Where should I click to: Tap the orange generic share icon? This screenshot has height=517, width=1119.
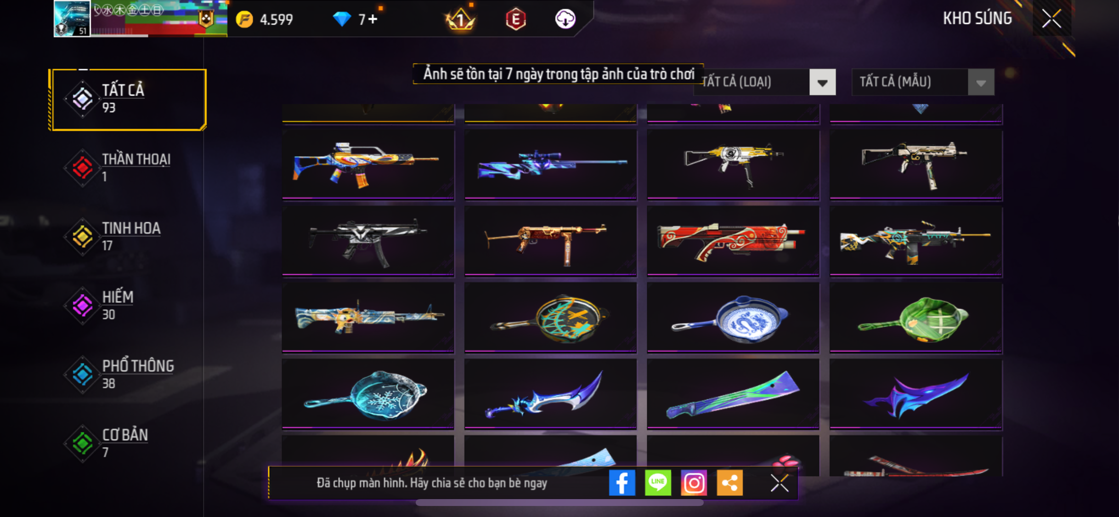click(729, 483)
